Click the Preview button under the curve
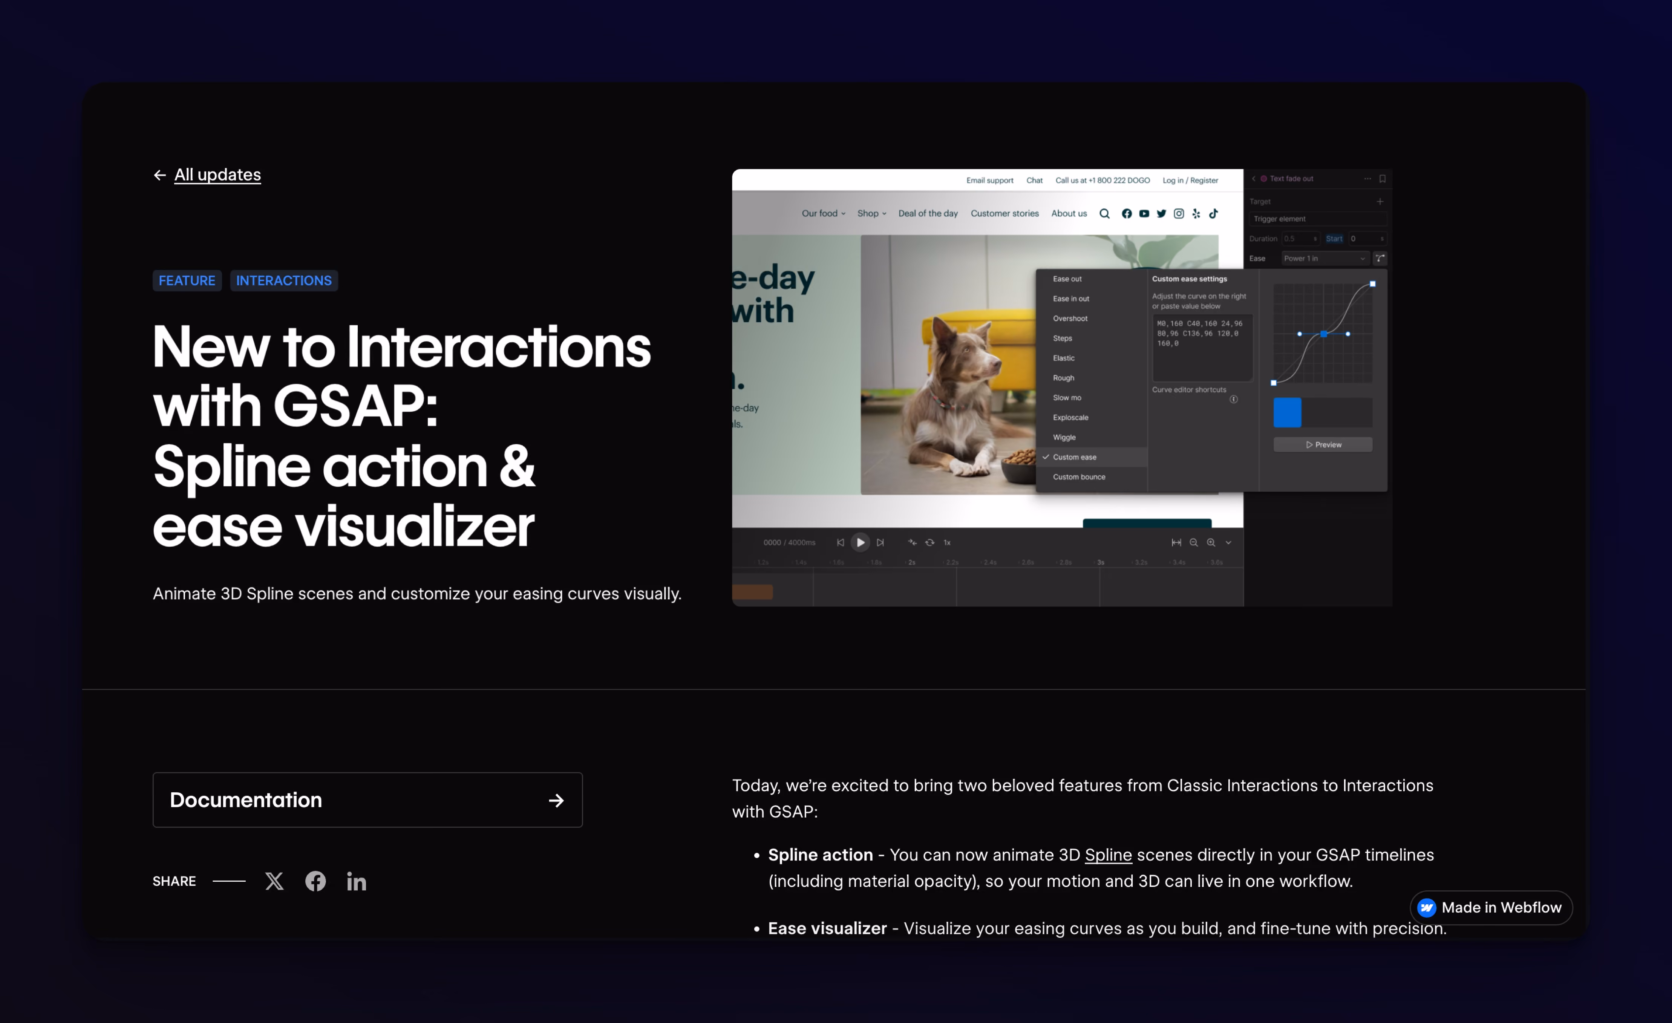This screenshot has height=1023, width=1672. pyautogui.click(x=1323, y=445)
